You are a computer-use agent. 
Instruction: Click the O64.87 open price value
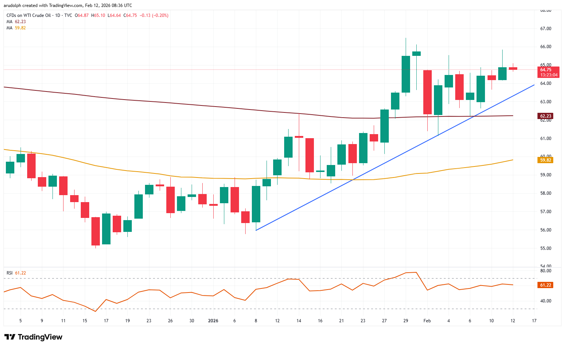pos(82,15)
